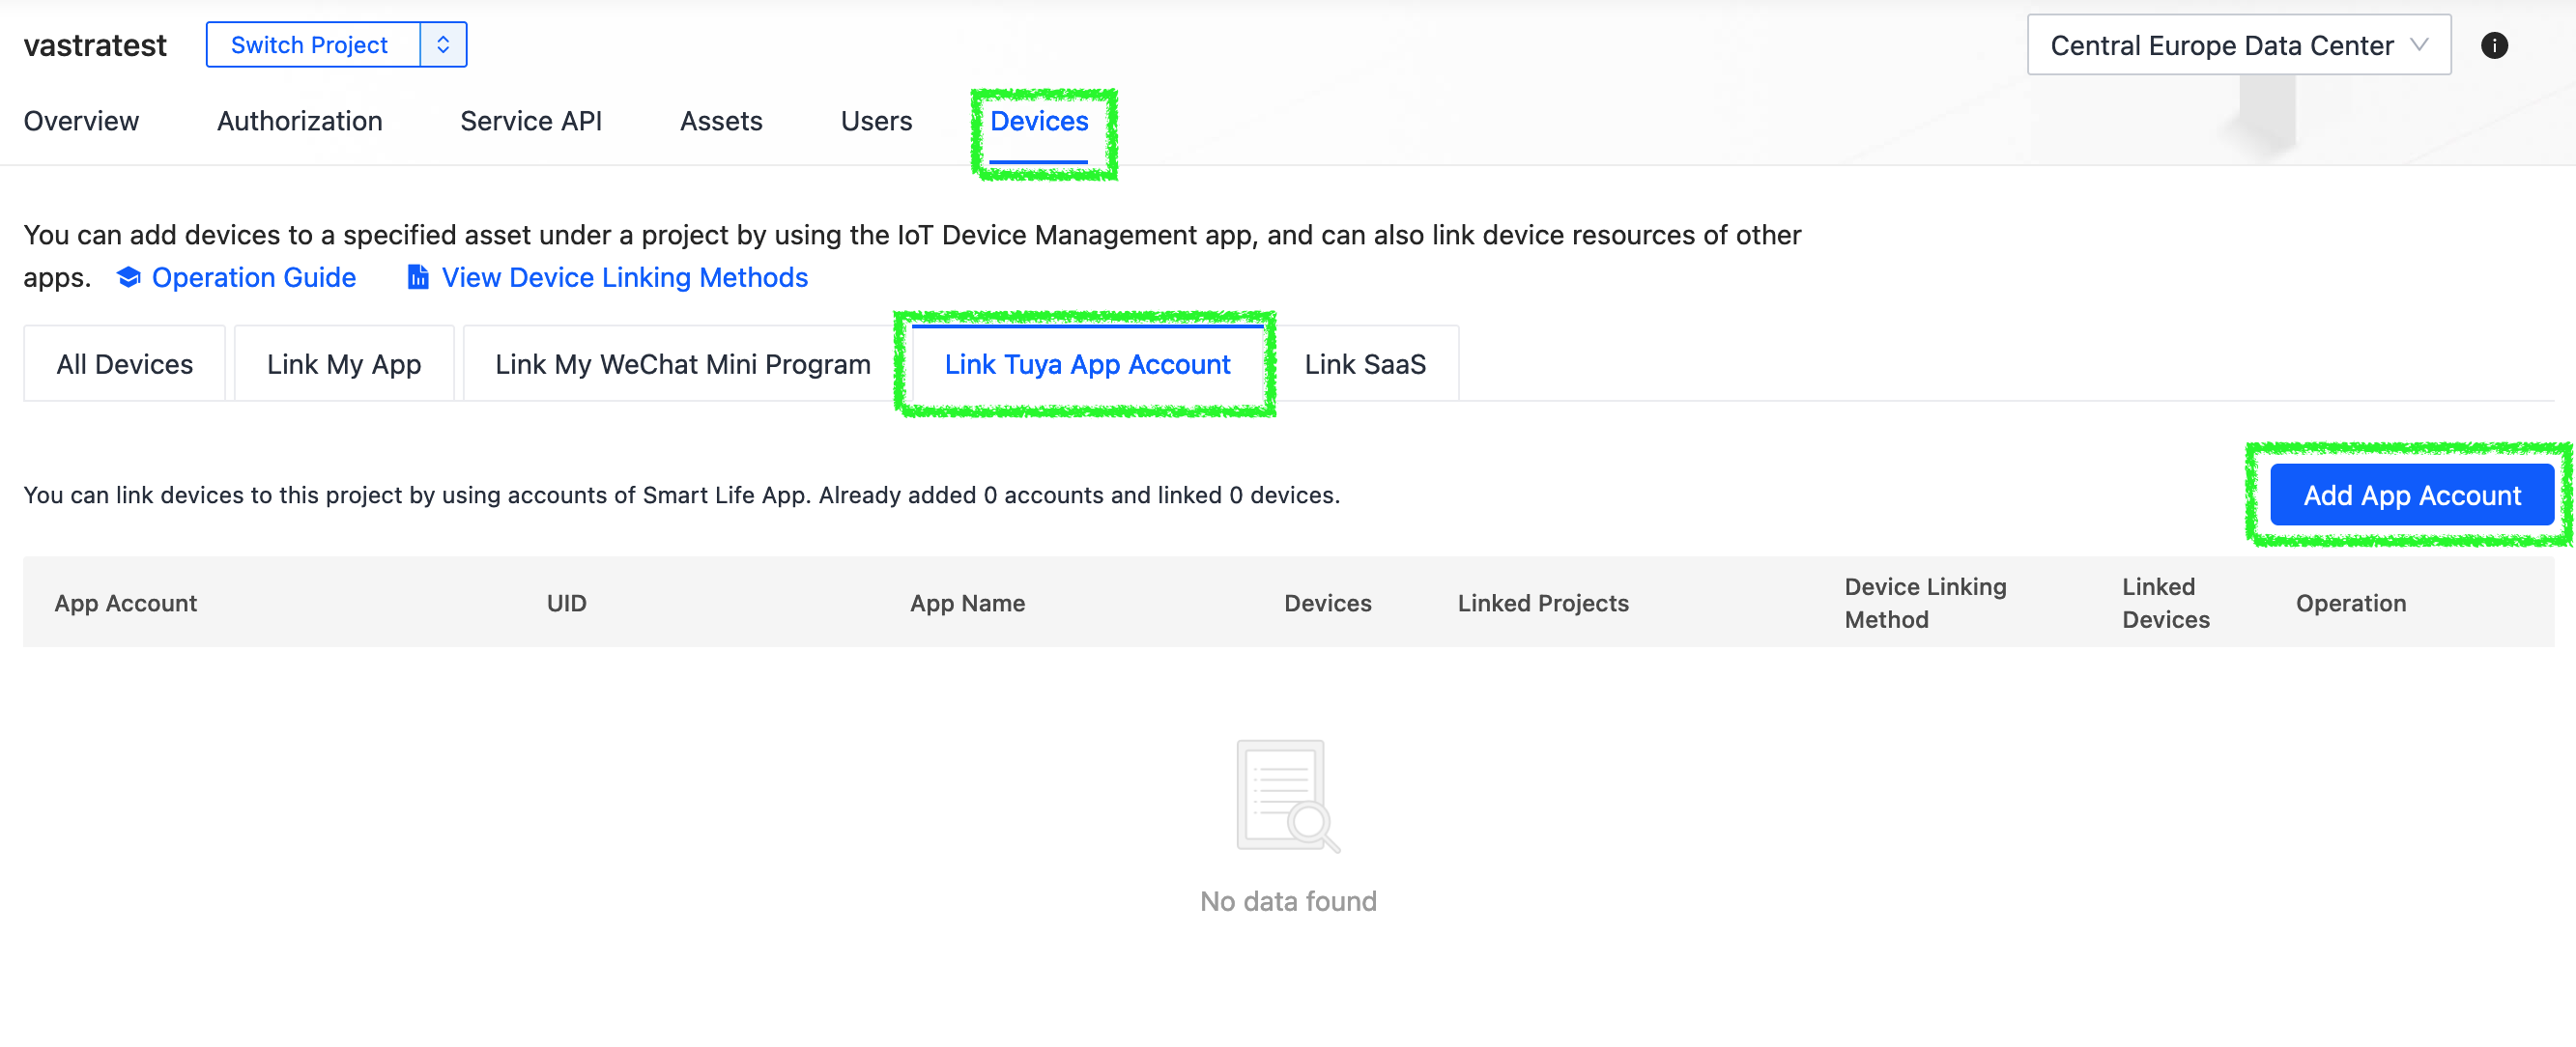
Task: Click the document icon beside View Device Linking
Action: (418, 277)
